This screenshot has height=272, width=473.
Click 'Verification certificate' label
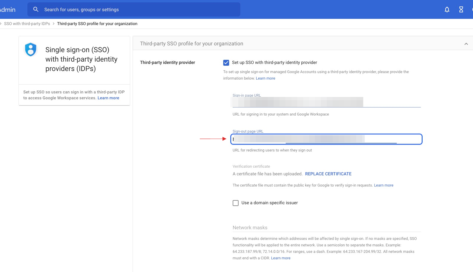(x=251, y=167)
